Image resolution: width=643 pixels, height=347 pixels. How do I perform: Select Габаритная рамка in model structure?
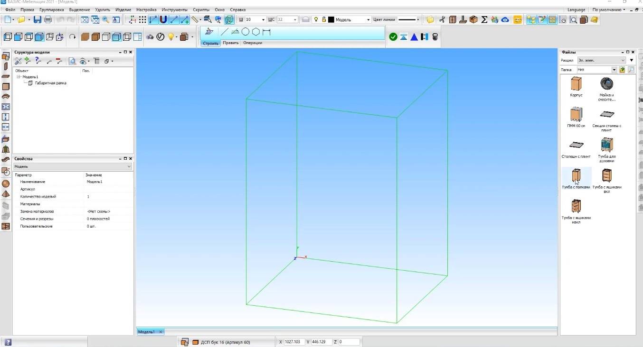pos(50,83)
